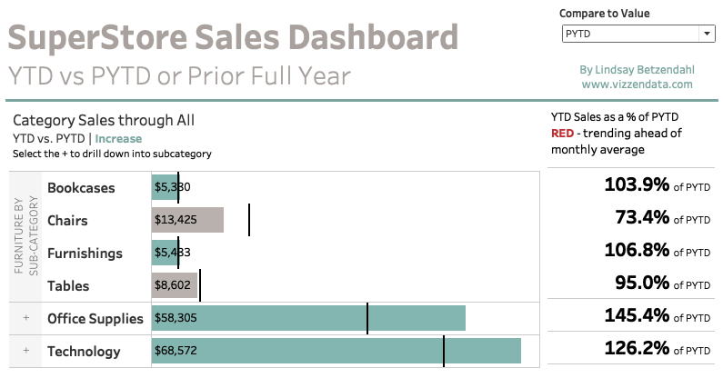
Task: Select the Chairs subcategory label
Action: [x=67, y=220]
